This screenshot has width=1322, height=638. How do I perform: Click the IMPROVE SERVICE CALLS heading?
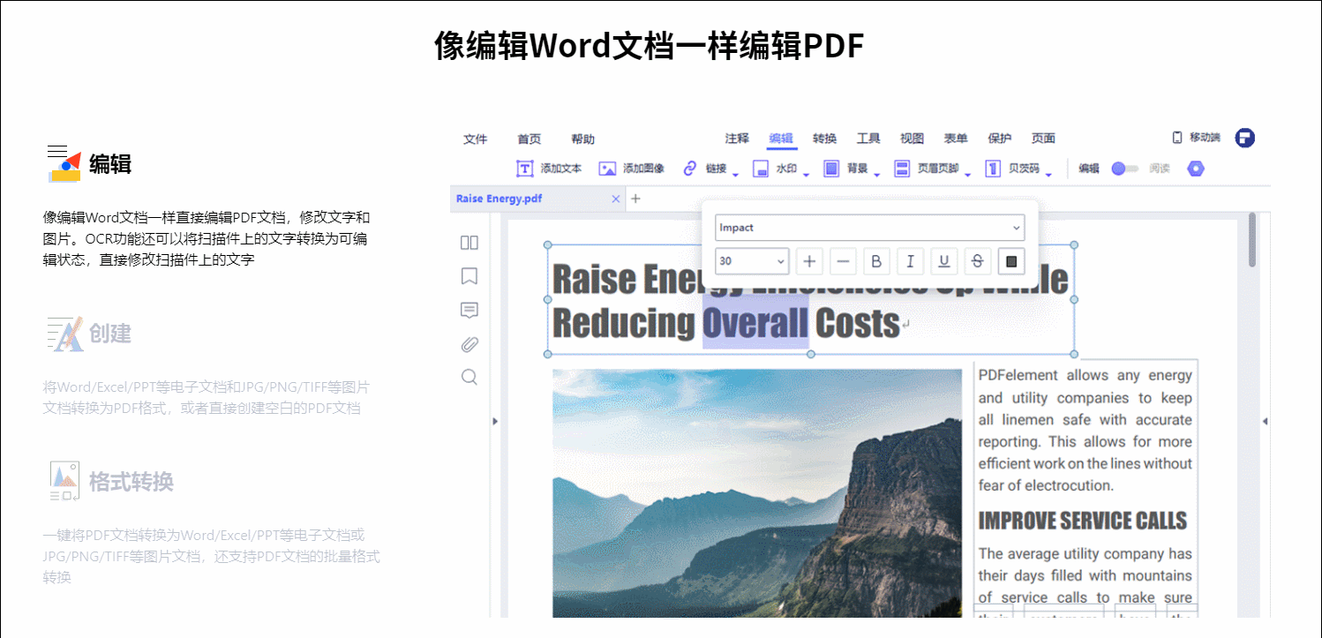coord(1083,521)
